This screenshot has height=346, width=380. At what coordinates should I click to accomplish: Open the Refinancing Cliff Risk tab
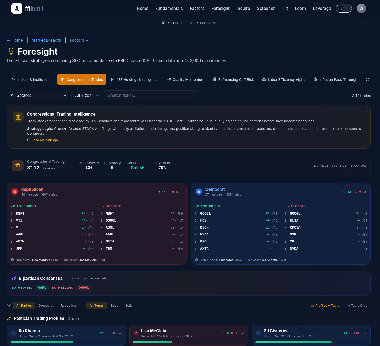coord(233,79)
